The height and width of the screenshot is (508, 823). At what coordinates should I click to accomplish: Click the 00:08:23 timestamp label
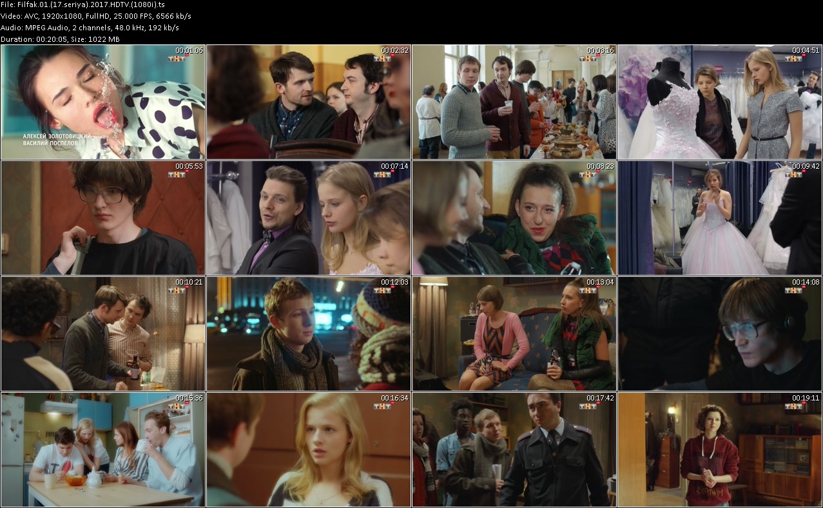(600, 166)
